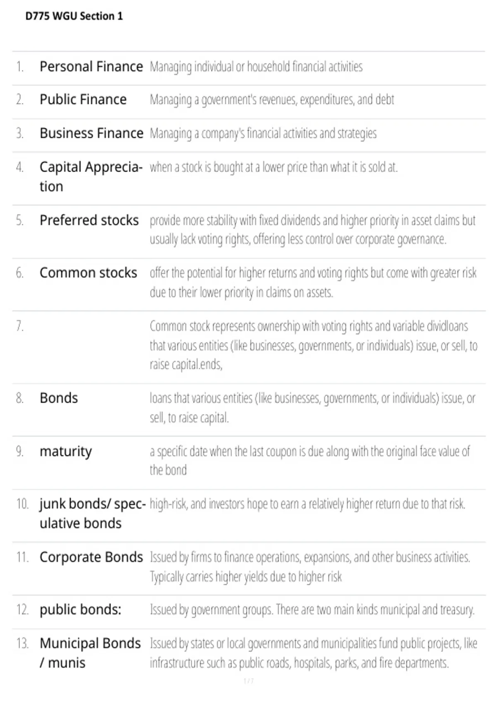Select the 'Personal Finance' term
Viewport: 497px width, 704px height.
tap(91, 67)
